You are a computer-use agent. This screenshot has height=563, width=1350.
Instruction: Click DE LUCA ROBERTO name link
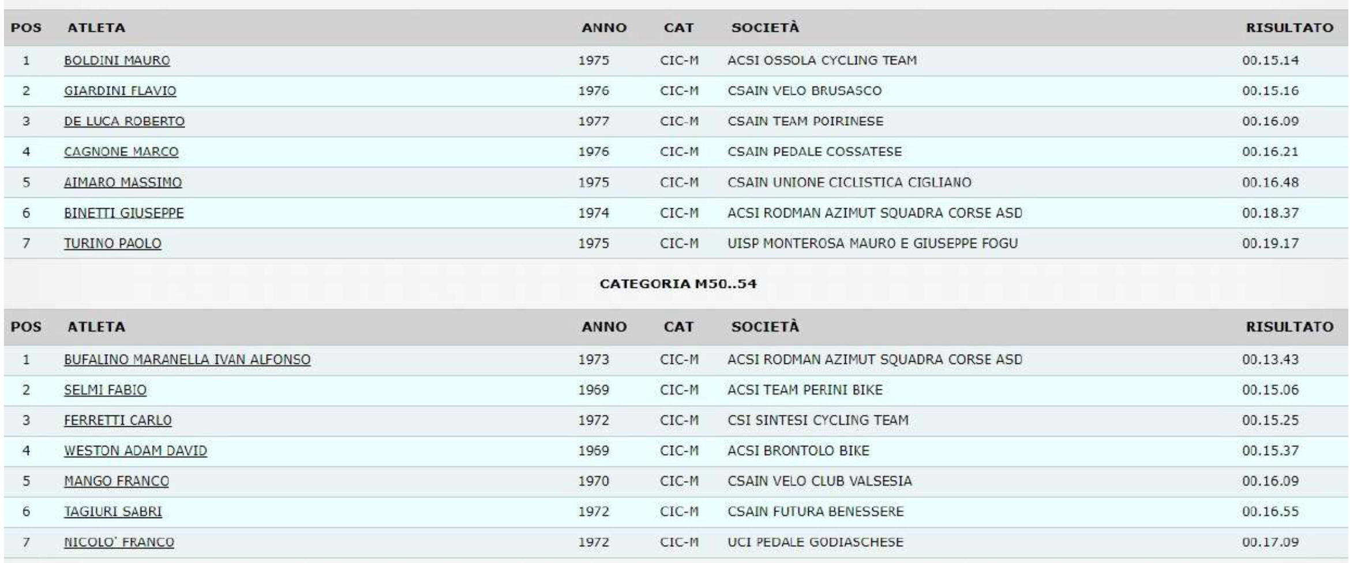(124, 122)
